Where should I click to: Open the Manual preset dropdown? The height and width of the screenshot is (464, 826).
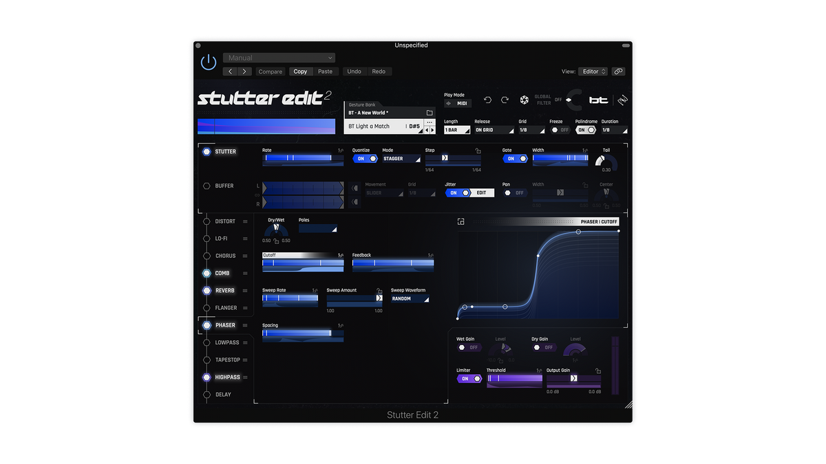[x=279, y=58]
